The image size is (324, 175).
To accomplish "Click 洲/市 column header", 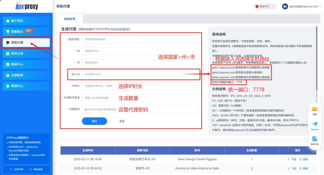I will click(x=197, y=150).
